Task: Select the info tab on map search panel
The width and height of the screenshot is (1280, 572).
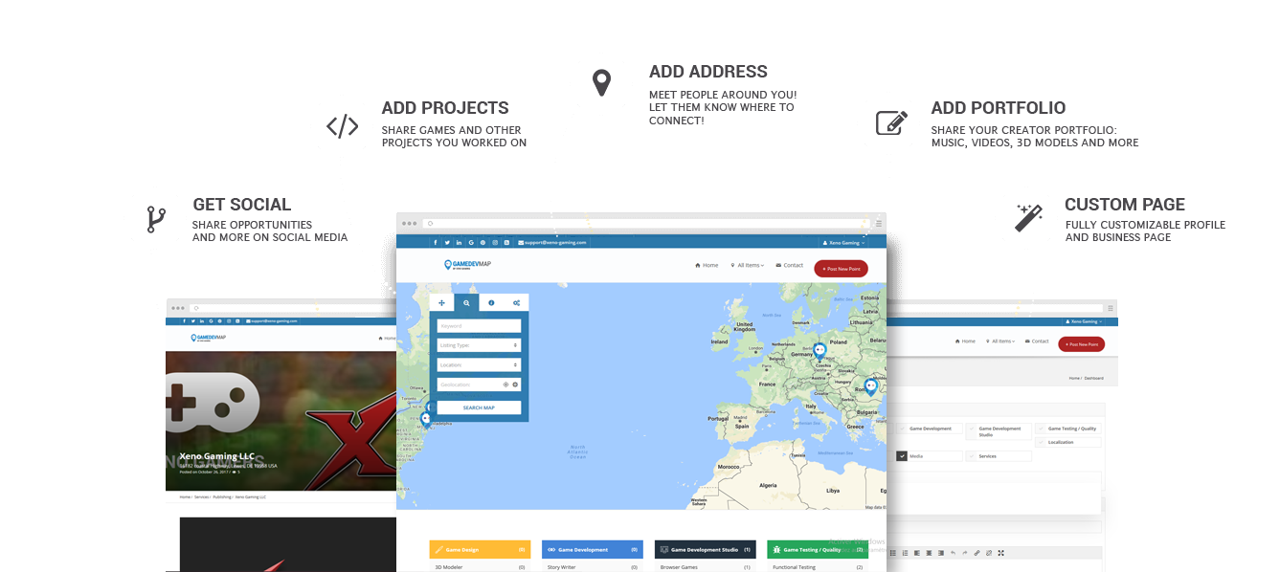Action: (491, 302)
